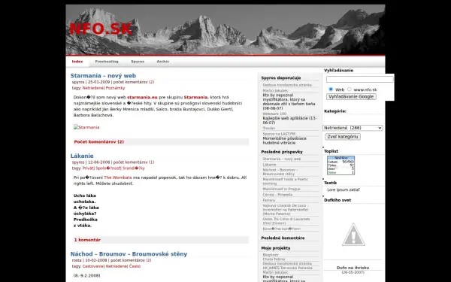451x282 pixels.
Task: Open the Spyros tab
Action: pos(138,62)
